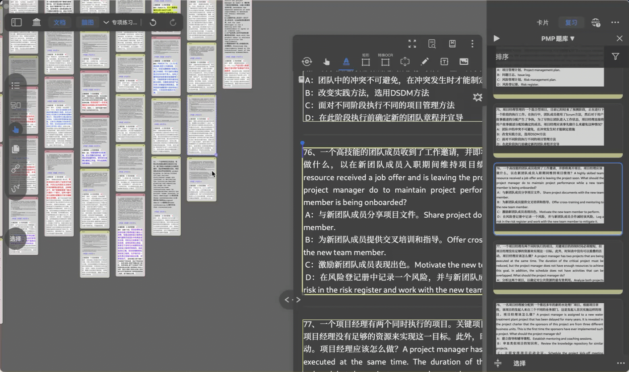The height and width of the screenshot is (372, 629).
Task: Open the bottom right three-dot menu in review panel
Action: pyautogui.click(x=620, y=364)
